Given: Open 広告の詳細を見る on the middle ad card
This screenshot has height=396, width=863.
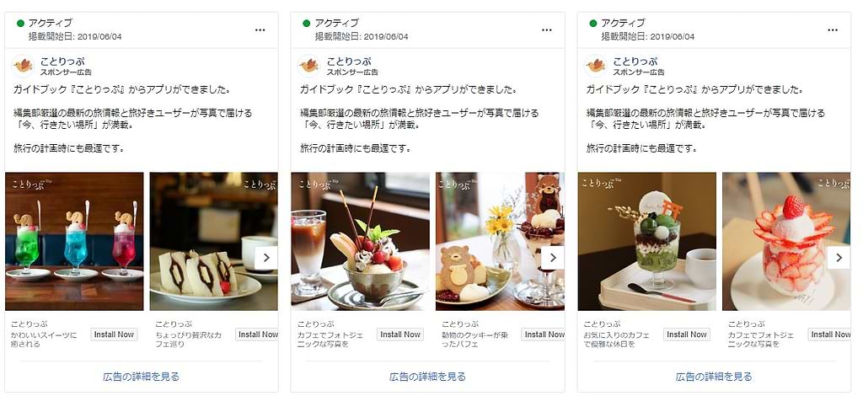Looking at the screenshot, I should point(427,377).
